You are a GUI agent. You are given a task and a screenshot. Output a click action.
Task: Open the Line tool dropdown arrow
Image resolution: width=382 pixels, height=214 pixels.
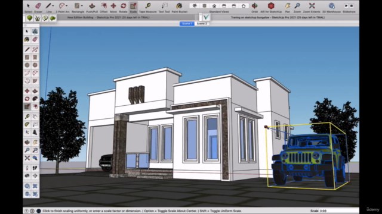click(53, 6)
